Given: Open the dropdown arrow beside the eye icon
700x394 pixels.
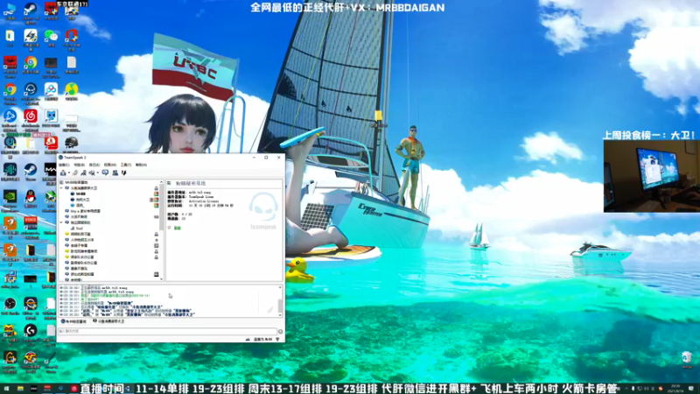Looking at the screenshot, I should pos(98,172).
